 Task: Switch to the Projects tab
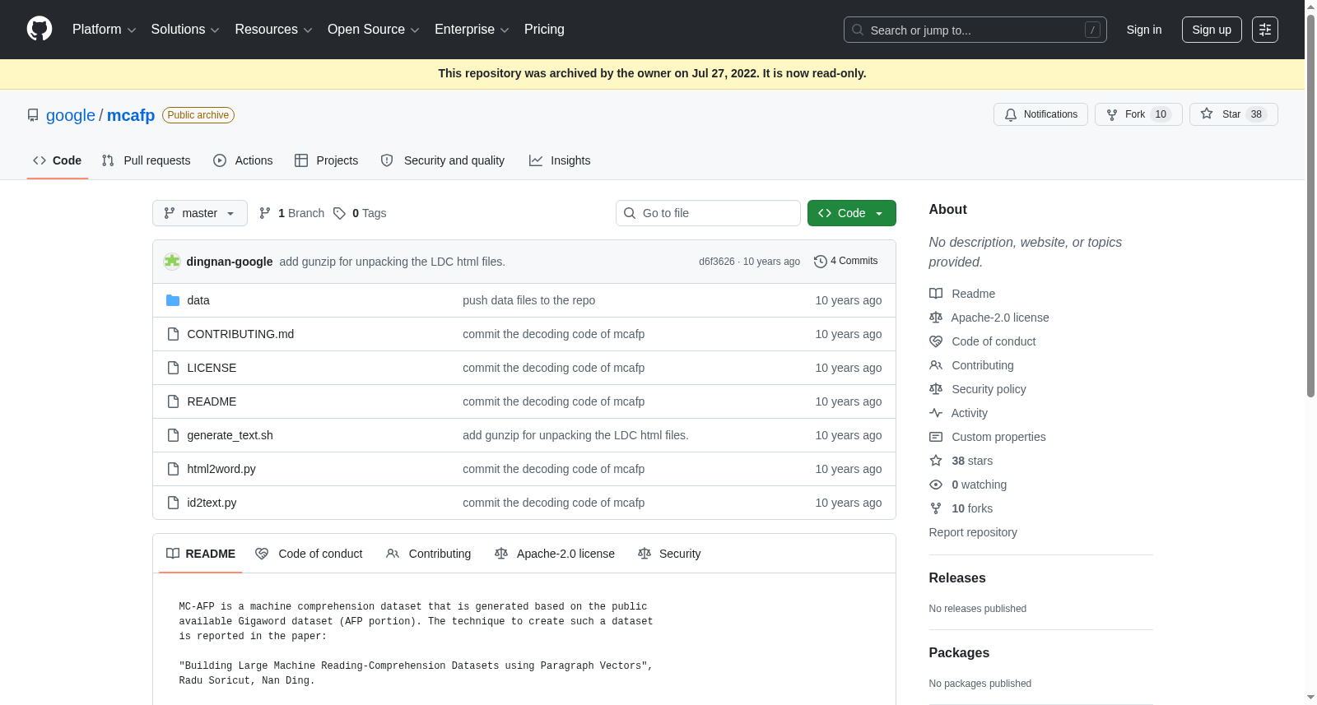click(327, 160)
